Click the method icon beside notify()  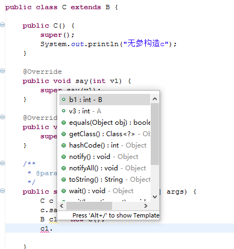click(64, 157)
